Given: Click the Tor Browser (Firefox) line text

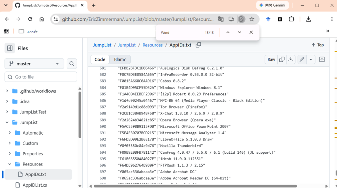Looking at the screenshot, I should pyautogui.click(x=162, y=107).
